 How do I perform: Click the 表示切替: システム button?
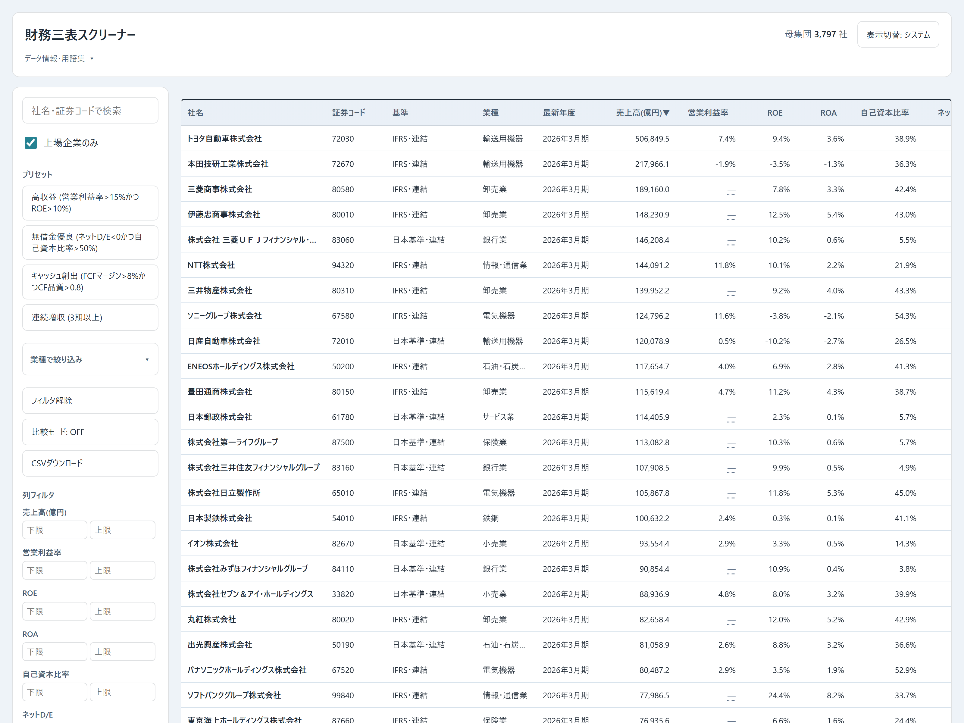(x=898, y=34)
